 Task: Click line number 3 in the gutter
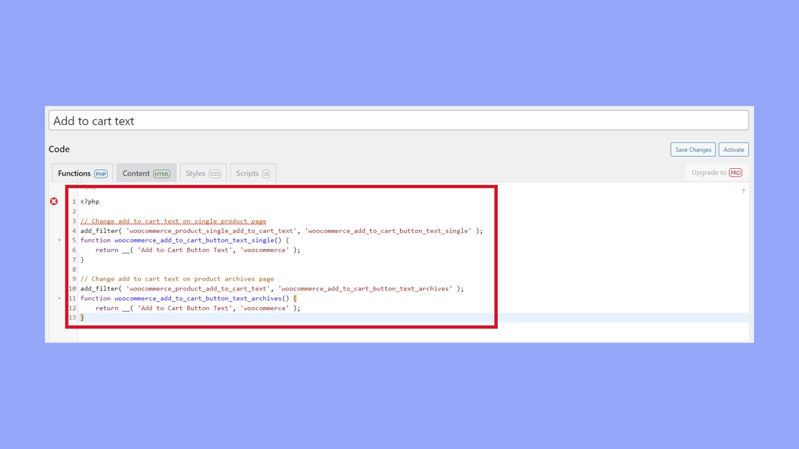pos(74,221)
